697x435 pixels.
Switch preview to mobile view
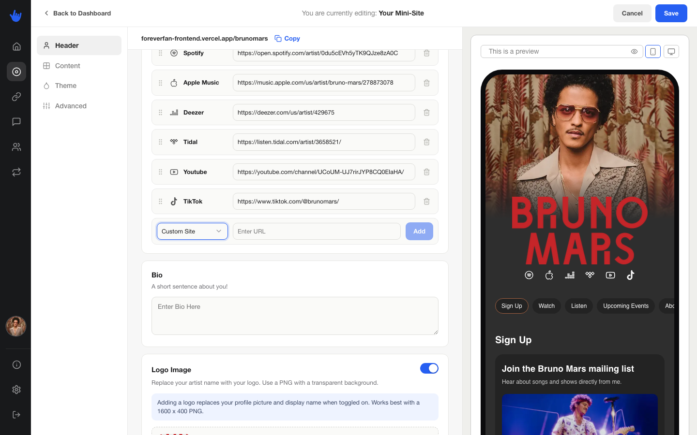point(653,52)
